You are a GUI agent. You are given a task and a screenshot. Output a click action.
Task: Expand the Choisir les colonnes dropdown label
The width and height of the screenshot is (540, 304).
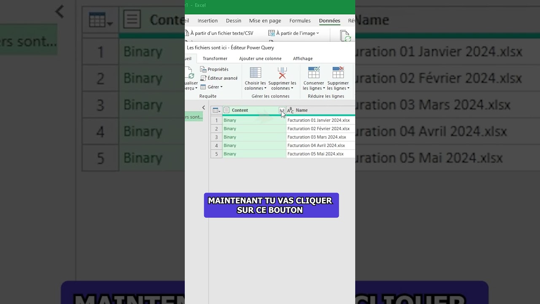255,86
